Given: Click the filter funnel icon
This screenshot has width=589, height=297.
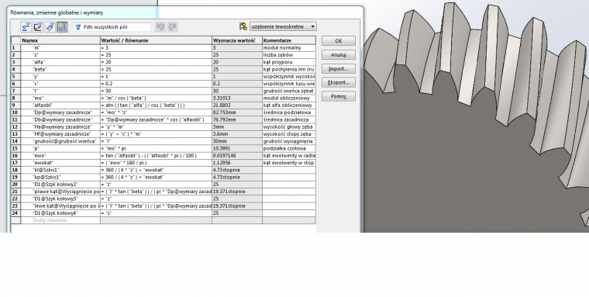Looking at the screenshot, I should [x=78, y=27].
